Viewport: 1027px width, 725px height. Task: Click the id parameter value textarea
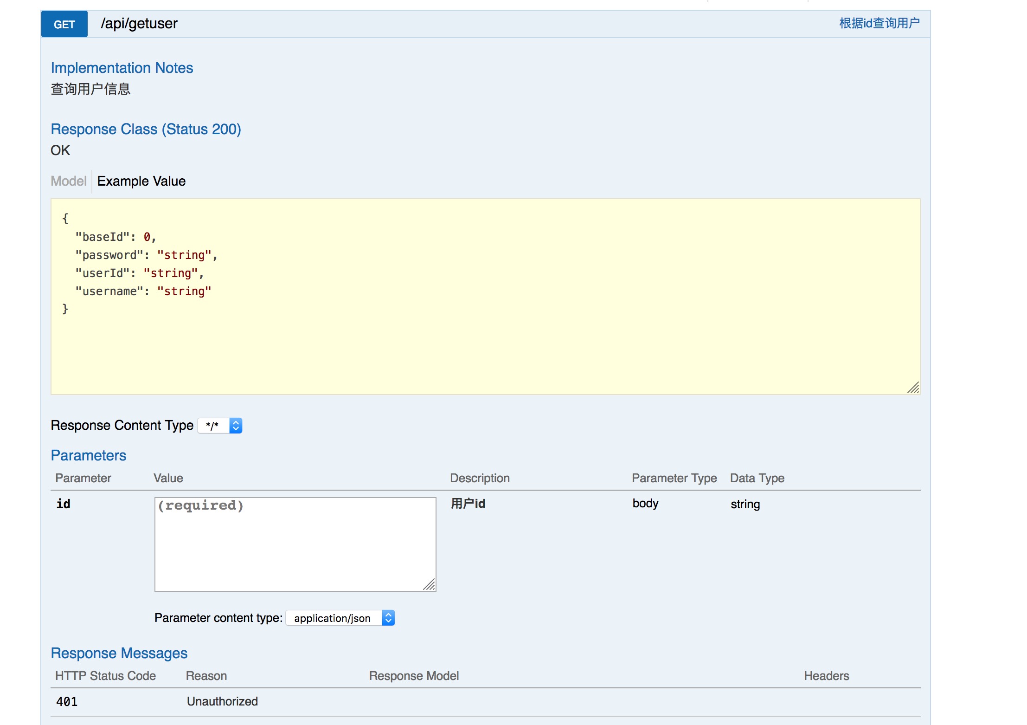coord(295,544)
